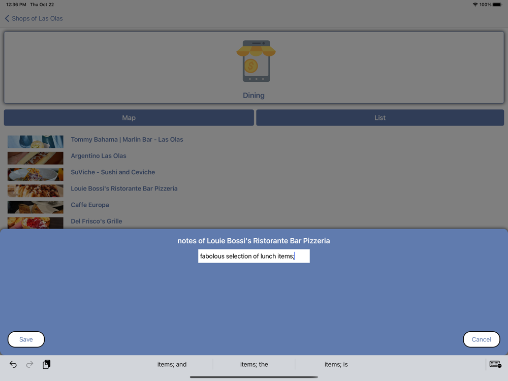This screenshot has width=508, height=381.
Task: Undo last typing with the undo icon
Action: pos(13,364)
